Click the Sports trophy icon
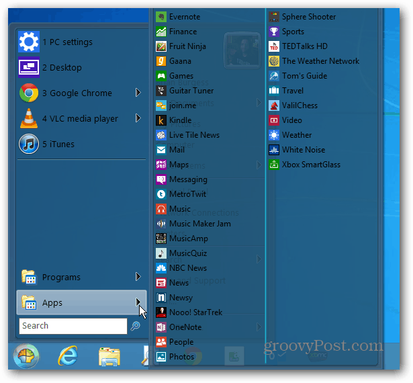Screen dimensions: 413x383 click(274, 32)
